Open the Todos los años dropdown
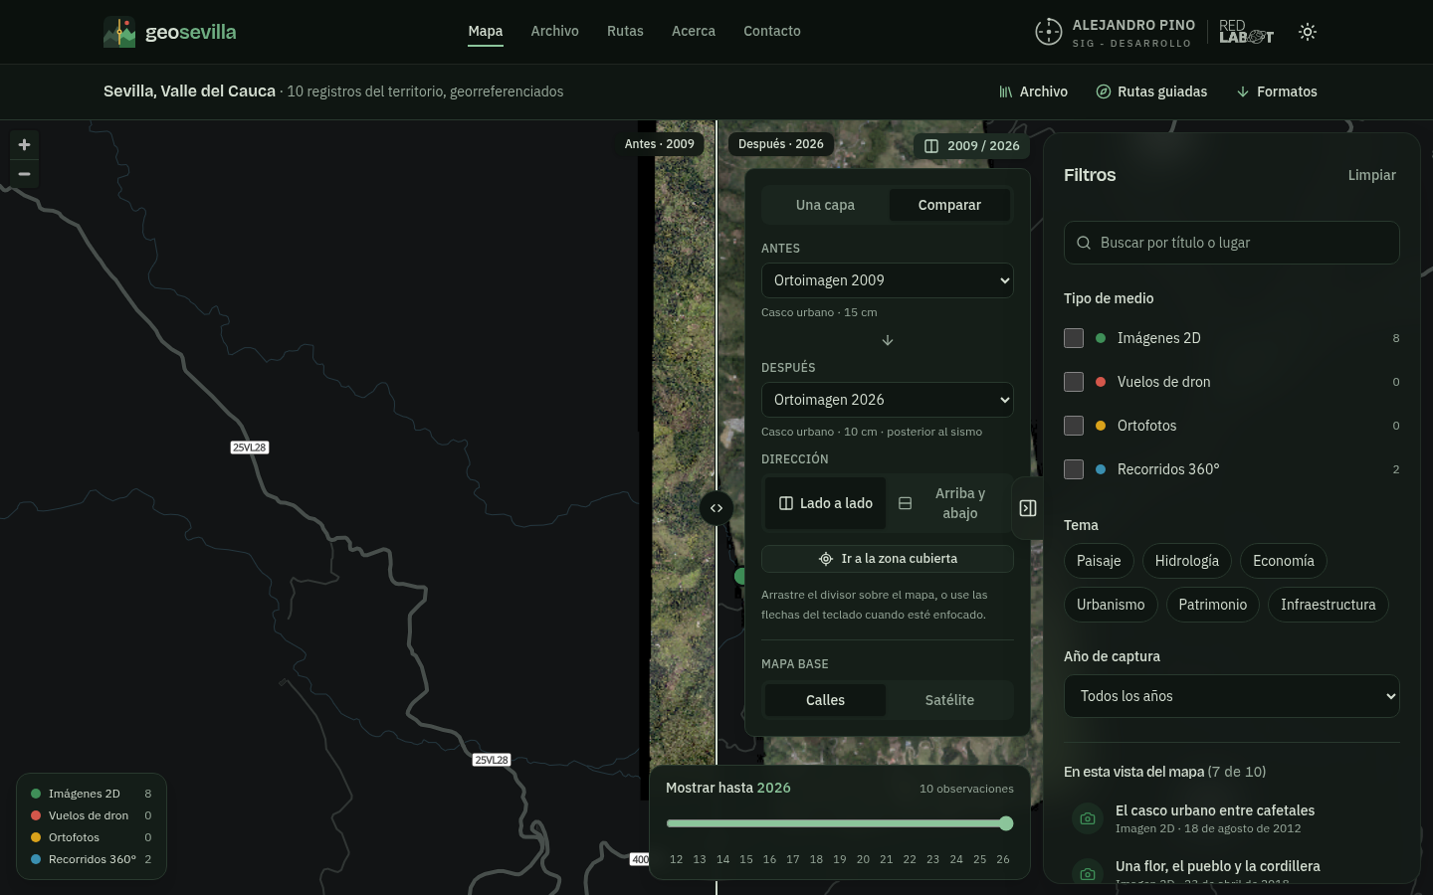 tap(1232, 696)
